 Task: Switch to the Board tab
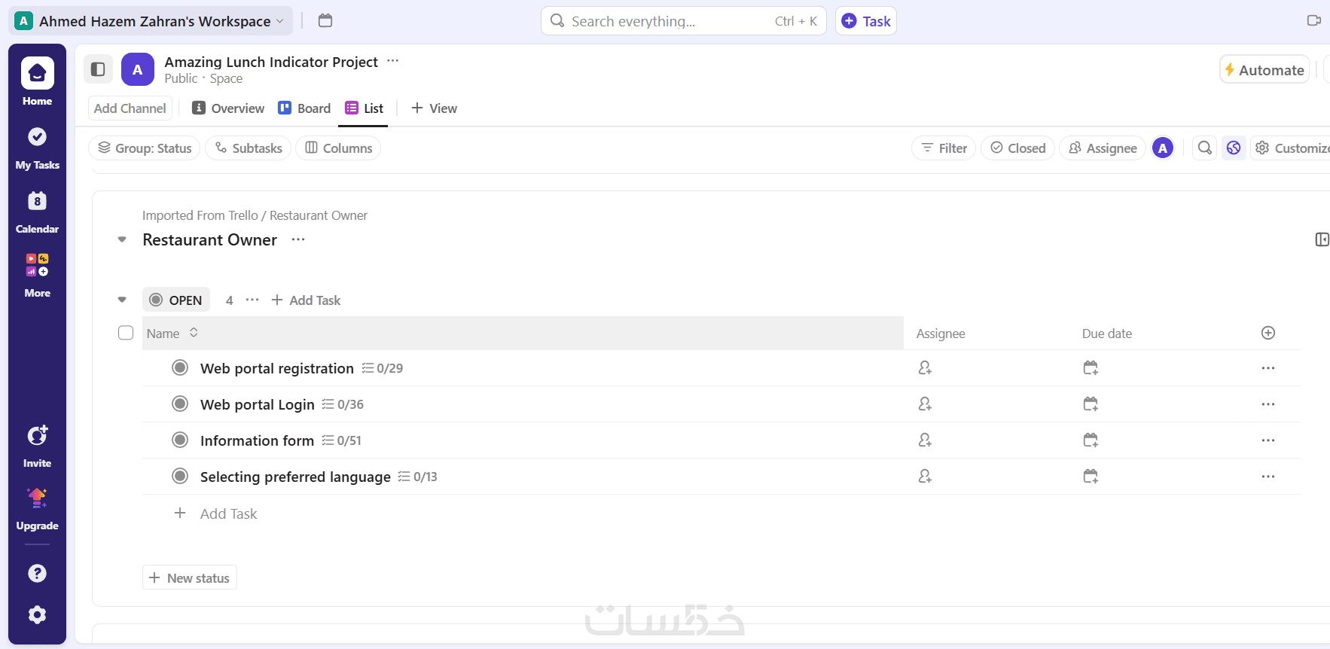tap(305, 108)
